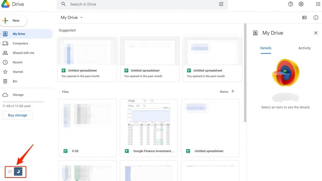Open the Help question mark icon
322x181 pixels.
point(291,4)
